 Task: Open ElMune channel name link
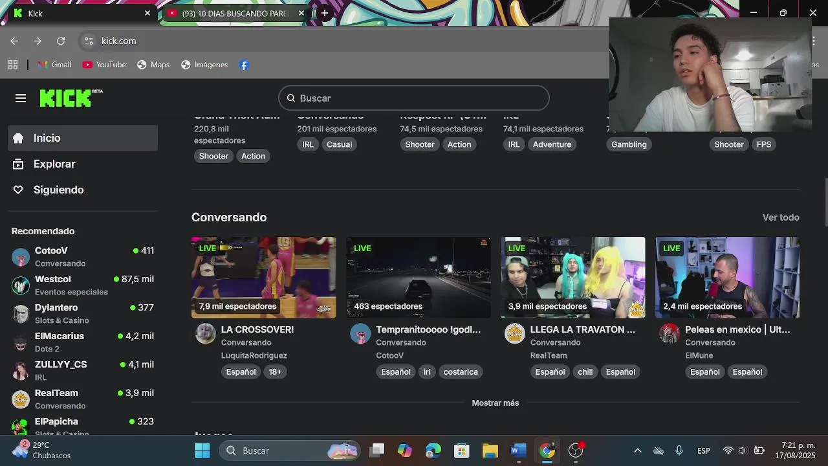699,355
